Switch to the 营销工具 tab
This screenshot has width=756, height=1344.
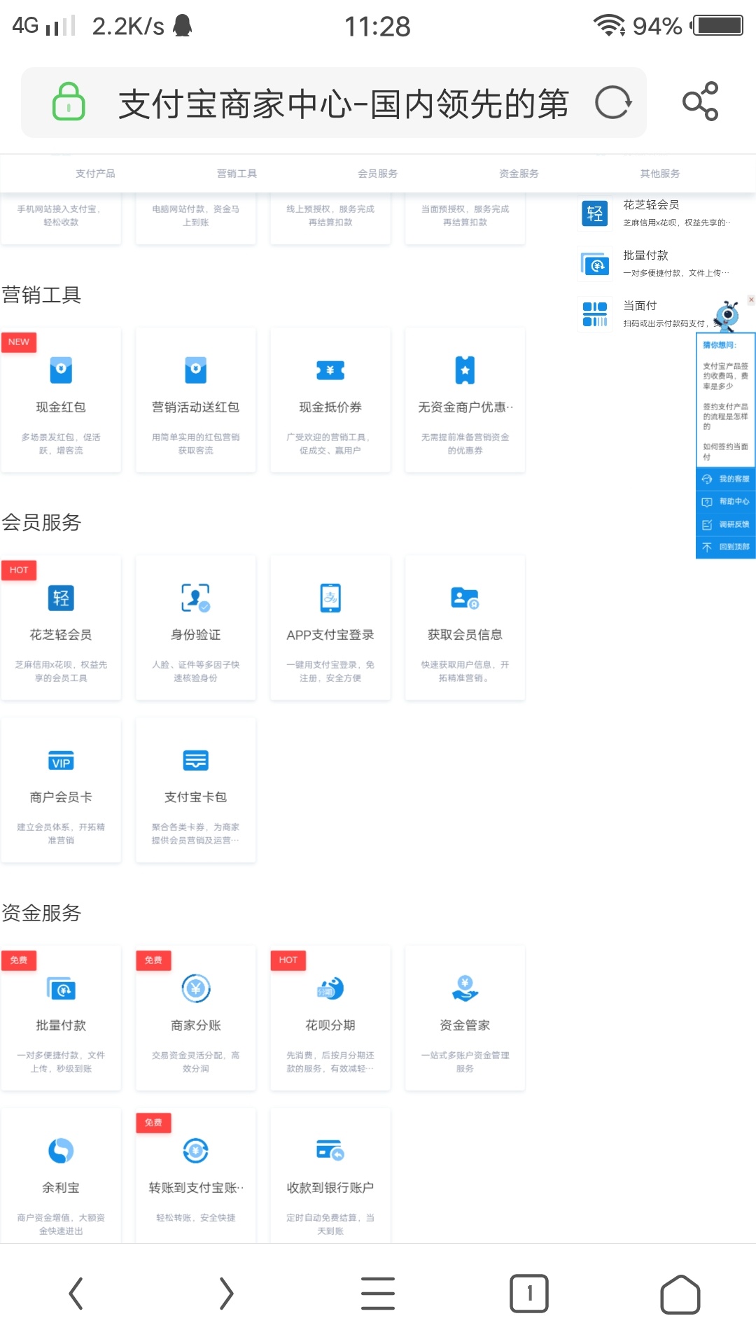(x=237, y=174)
